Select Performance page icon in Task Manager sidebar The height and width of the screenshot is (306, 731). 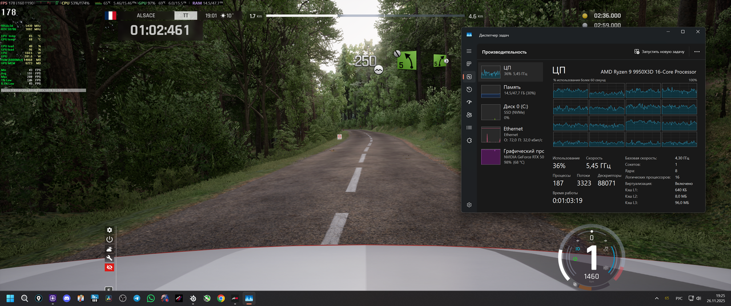coord(469,76)
